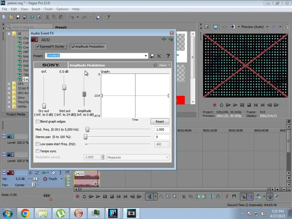Click the Mod. freq. value field

point(162,129)
